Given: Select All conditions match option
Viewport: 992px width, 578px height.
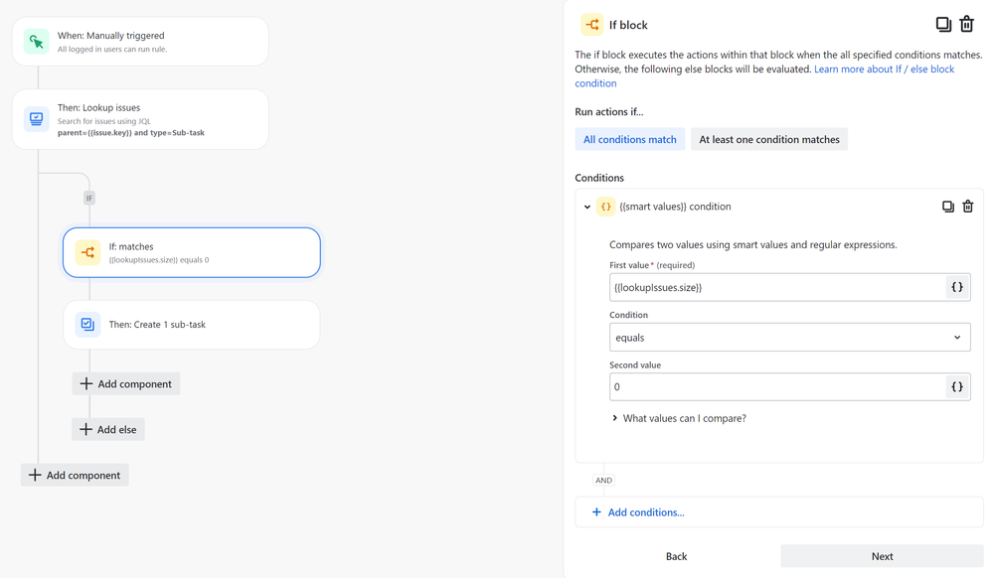Looking at the screenshot, I should click(629, 140).
